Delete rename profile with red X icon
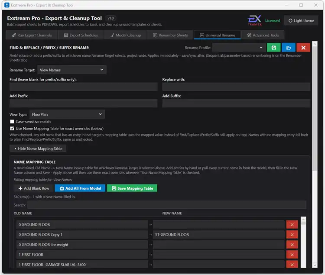Screen dimensions: 325x275 303,48
